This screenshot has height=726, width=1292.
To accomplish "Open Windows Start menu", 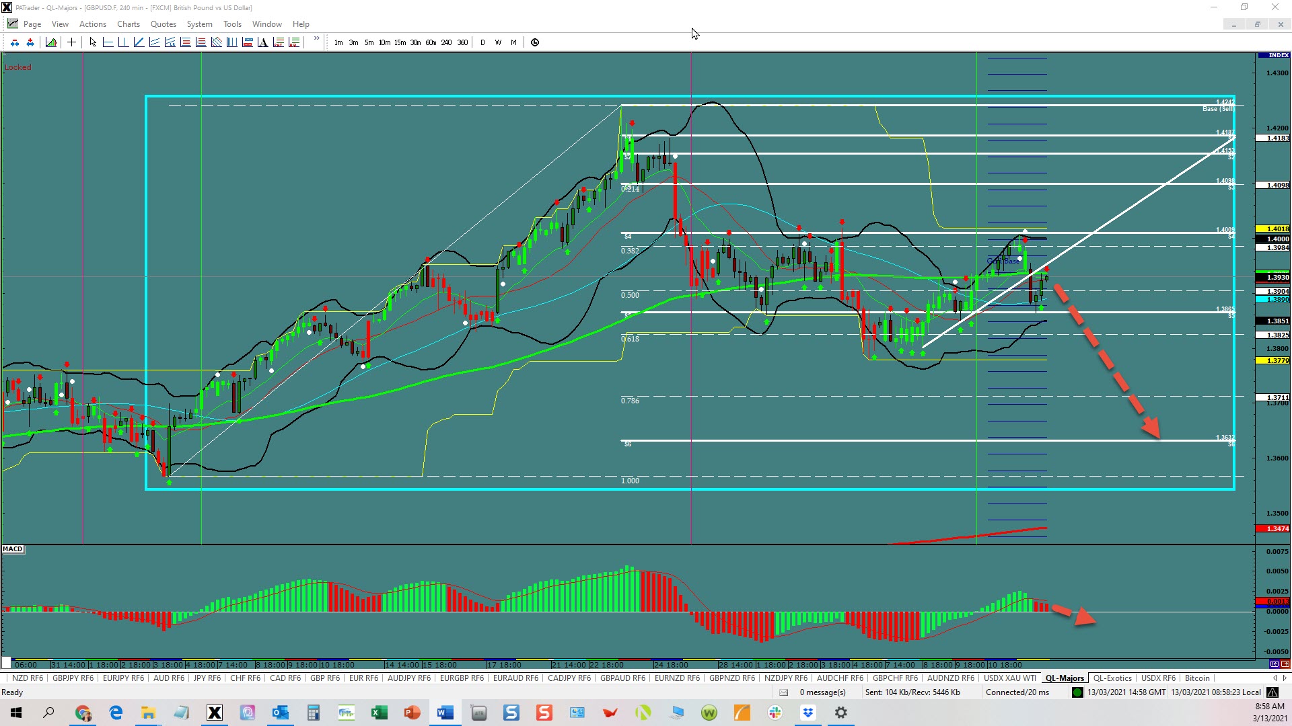I will click(x=16, y=713).
